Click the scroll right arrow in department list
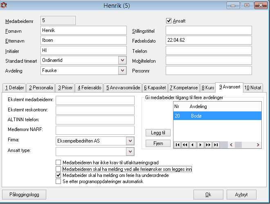The width and height of the screenshot is (270, 204). pos(258,145)
